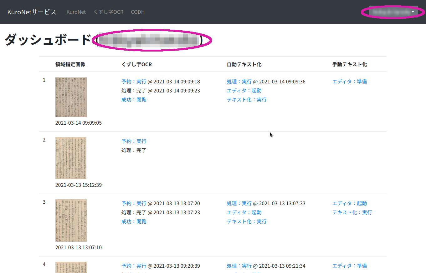
Task: Open the くずし字OCR navigation item
Action: coord(108,12)
